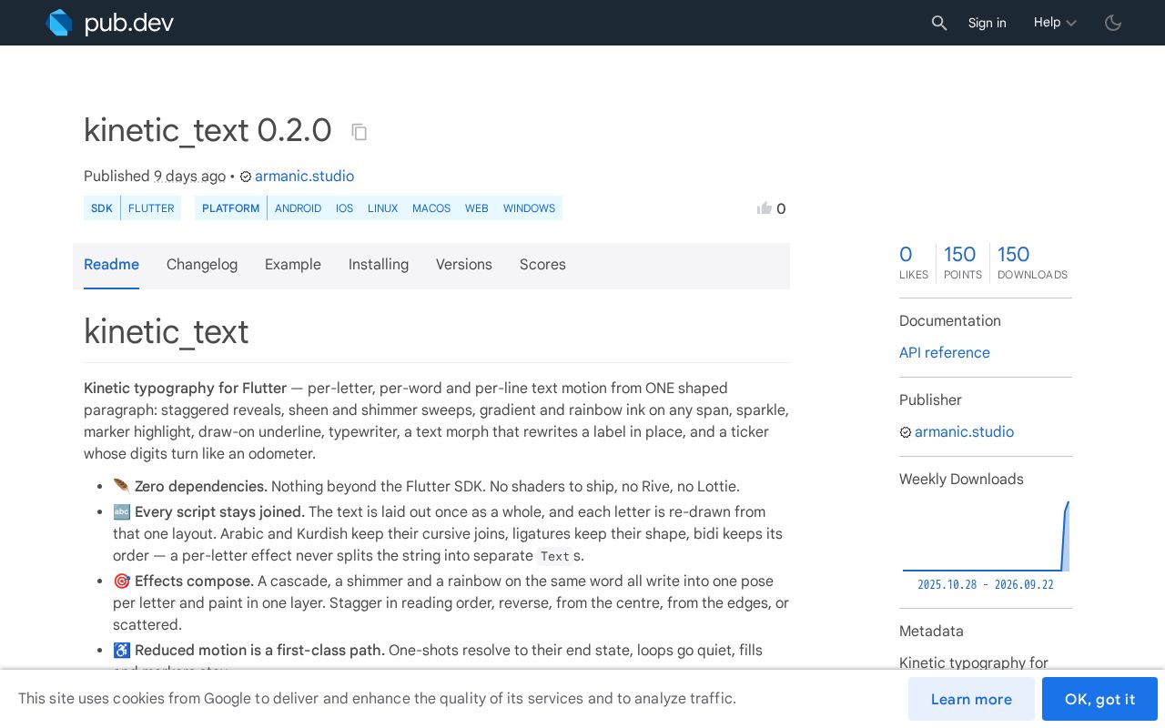Click the pub.dev site title text

tap(129, 23)
